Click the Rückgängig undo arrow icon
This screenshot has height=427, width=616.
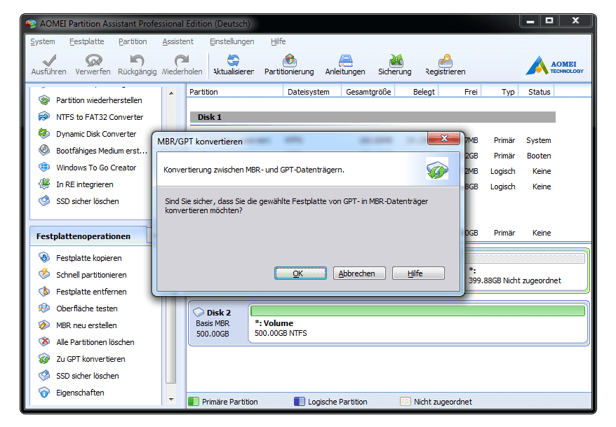click(137, 60)
